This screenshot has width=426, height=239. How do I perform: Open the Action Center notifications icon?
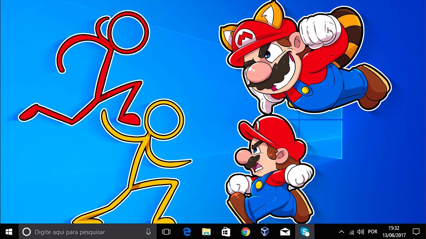pos(416,232)
